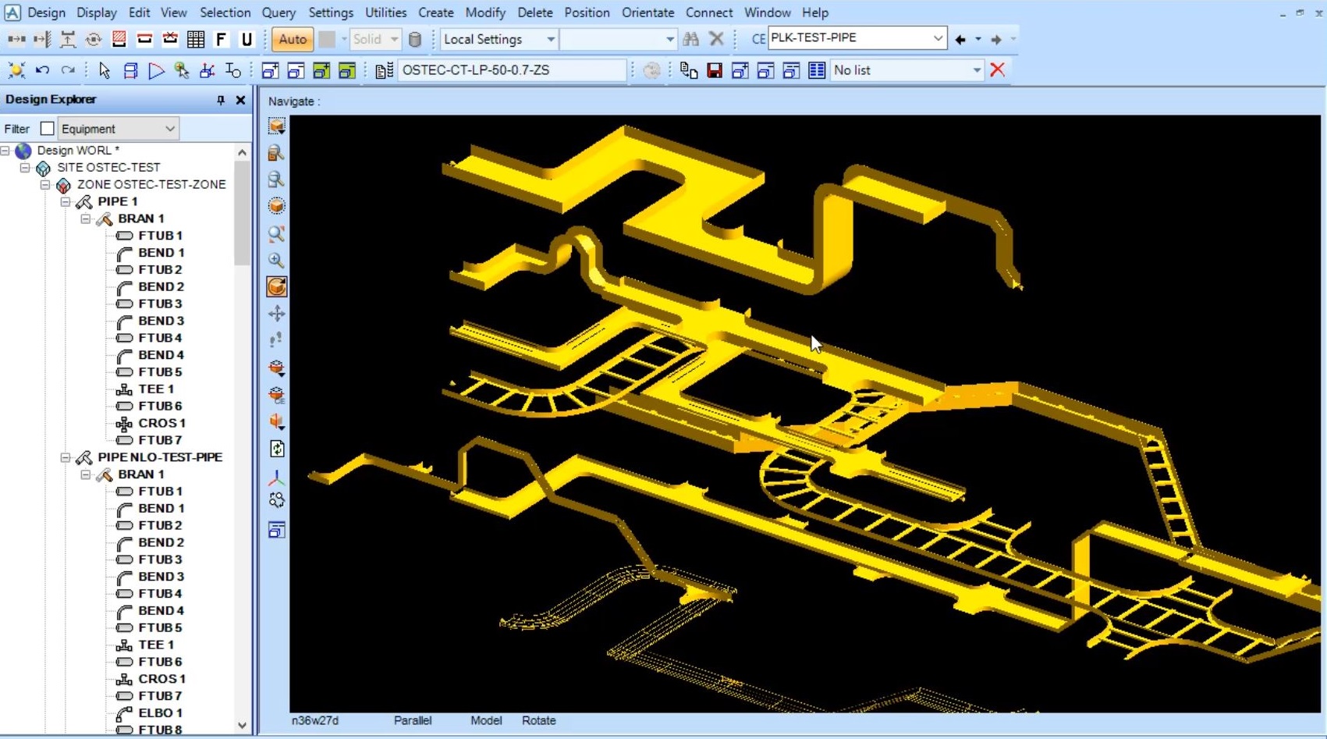Click the forward arrow next to CE field
The image size is (1327, 739).
[x=996, y=39]
